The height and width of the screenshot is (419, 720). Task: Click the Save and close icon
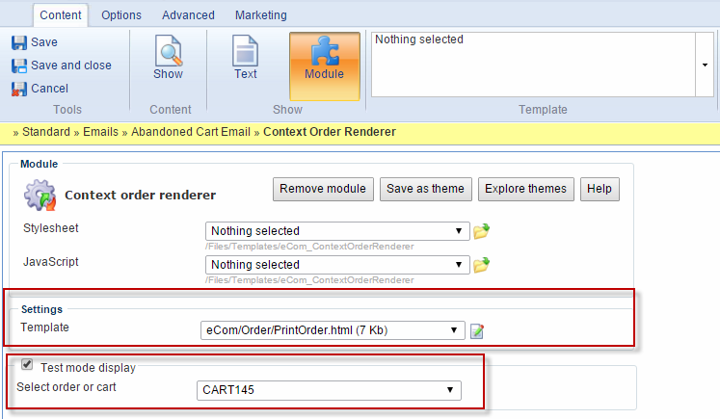pyautogui.click(x=18, y=65)
